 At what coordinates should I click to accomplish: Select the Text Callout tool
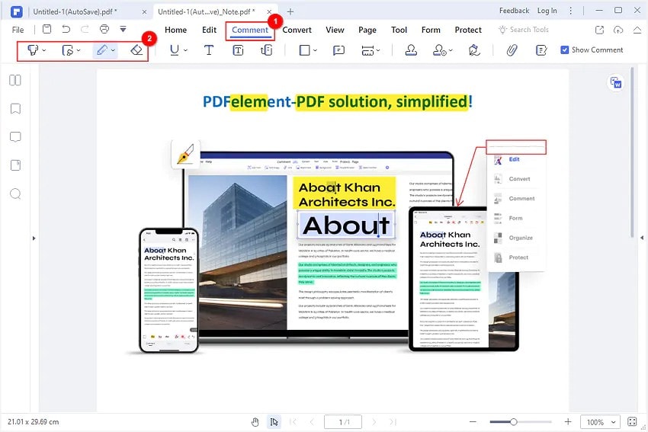[x=267, y=50]
